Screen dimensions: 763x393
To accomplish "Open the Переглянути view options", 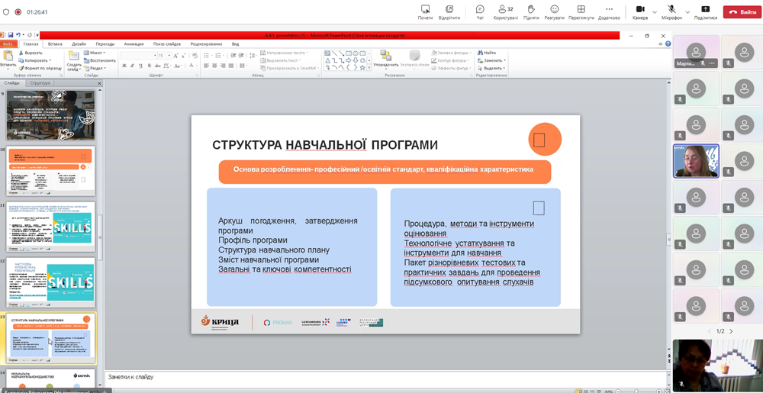I will click(581, 12).
